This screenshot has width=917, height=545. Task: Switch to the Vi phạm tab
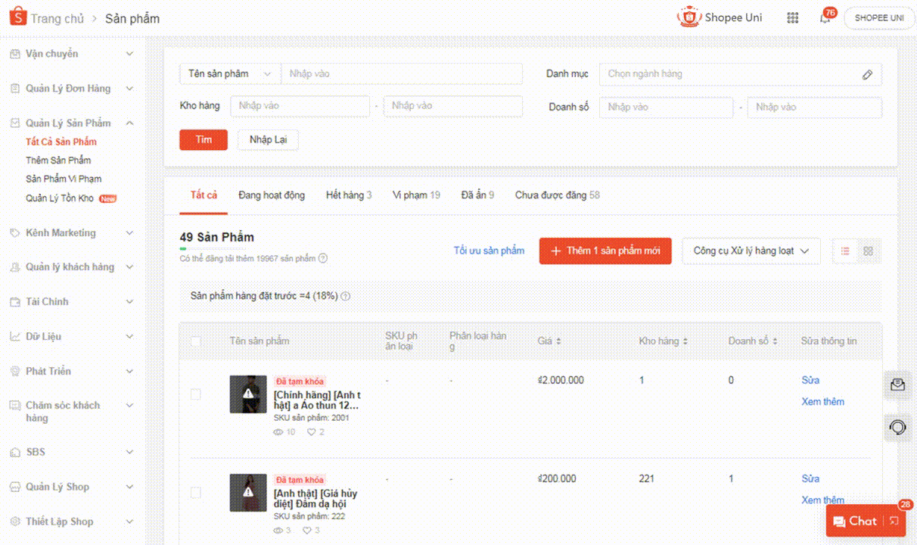pyautogui.click(x=415, y=195)
